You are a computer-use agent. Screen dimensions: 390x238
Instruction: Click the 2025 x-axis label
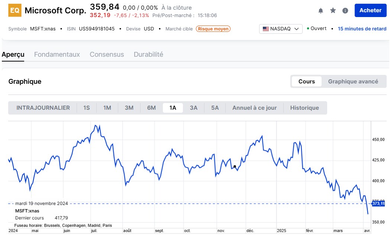[281, 231]
